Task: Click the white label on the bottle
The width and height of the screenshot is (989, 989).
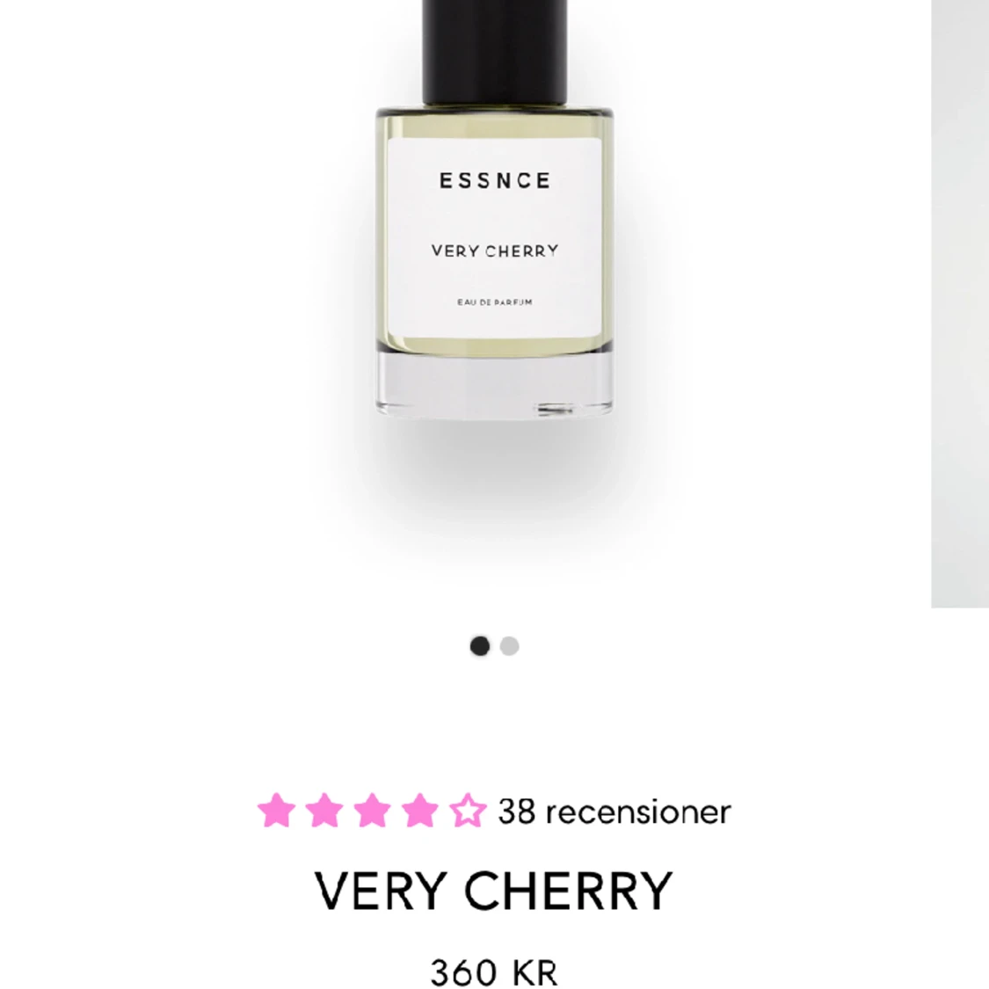Action: pyautogui.click(x=494, y=237)
